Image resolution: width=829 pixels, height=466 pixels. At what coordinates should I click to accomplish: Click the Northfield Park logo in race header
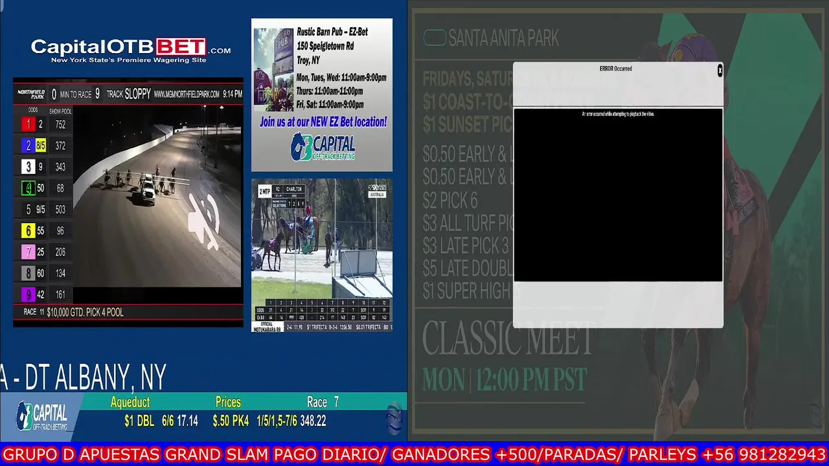tap(31, 94)
